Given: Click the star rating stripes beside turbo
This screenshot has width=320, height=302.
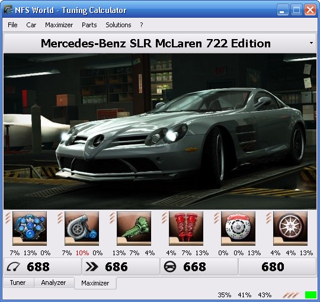Looking at the screenshot, I should tap(60, 218).
